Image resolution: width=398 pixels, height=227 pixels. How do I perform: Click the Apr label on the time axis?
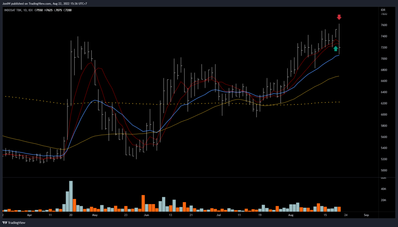click(30, 215)
